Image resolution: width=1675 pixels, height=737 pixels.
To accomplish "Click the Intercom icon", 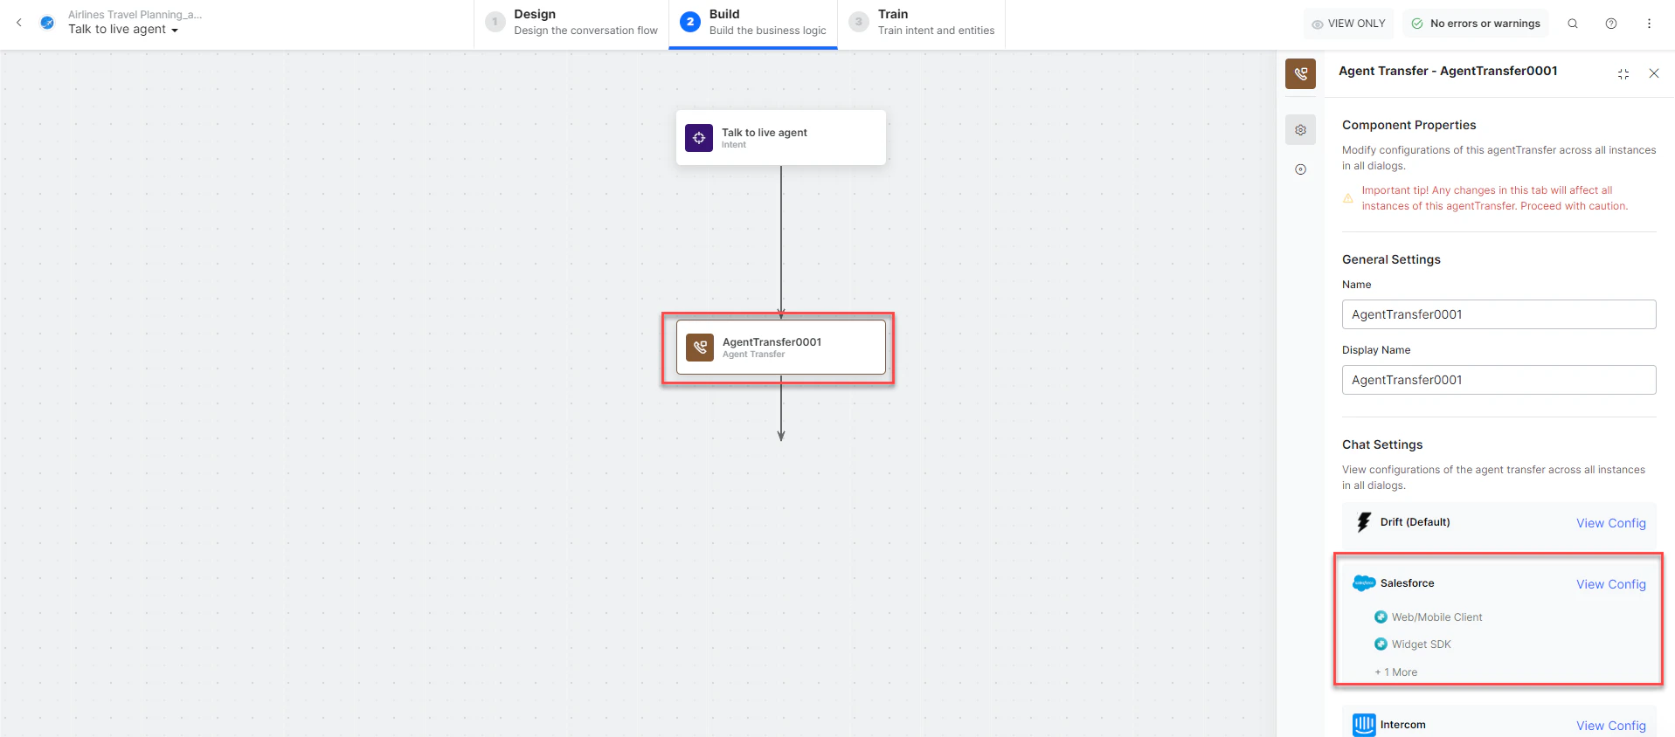I will pyautogui.click(x=1364, y=725).
